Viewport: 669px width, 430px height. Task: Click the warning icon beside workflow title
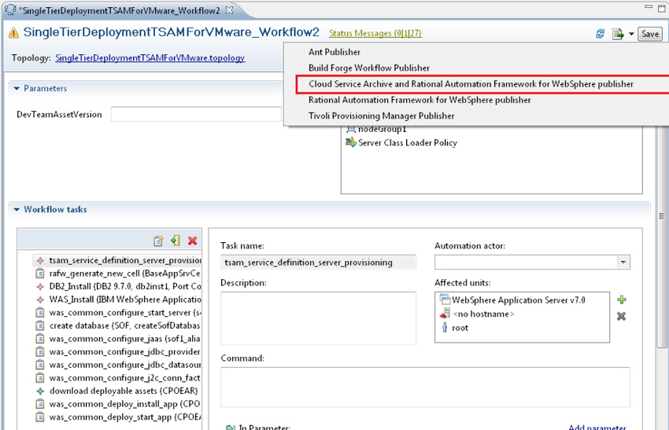pos(13,33)
